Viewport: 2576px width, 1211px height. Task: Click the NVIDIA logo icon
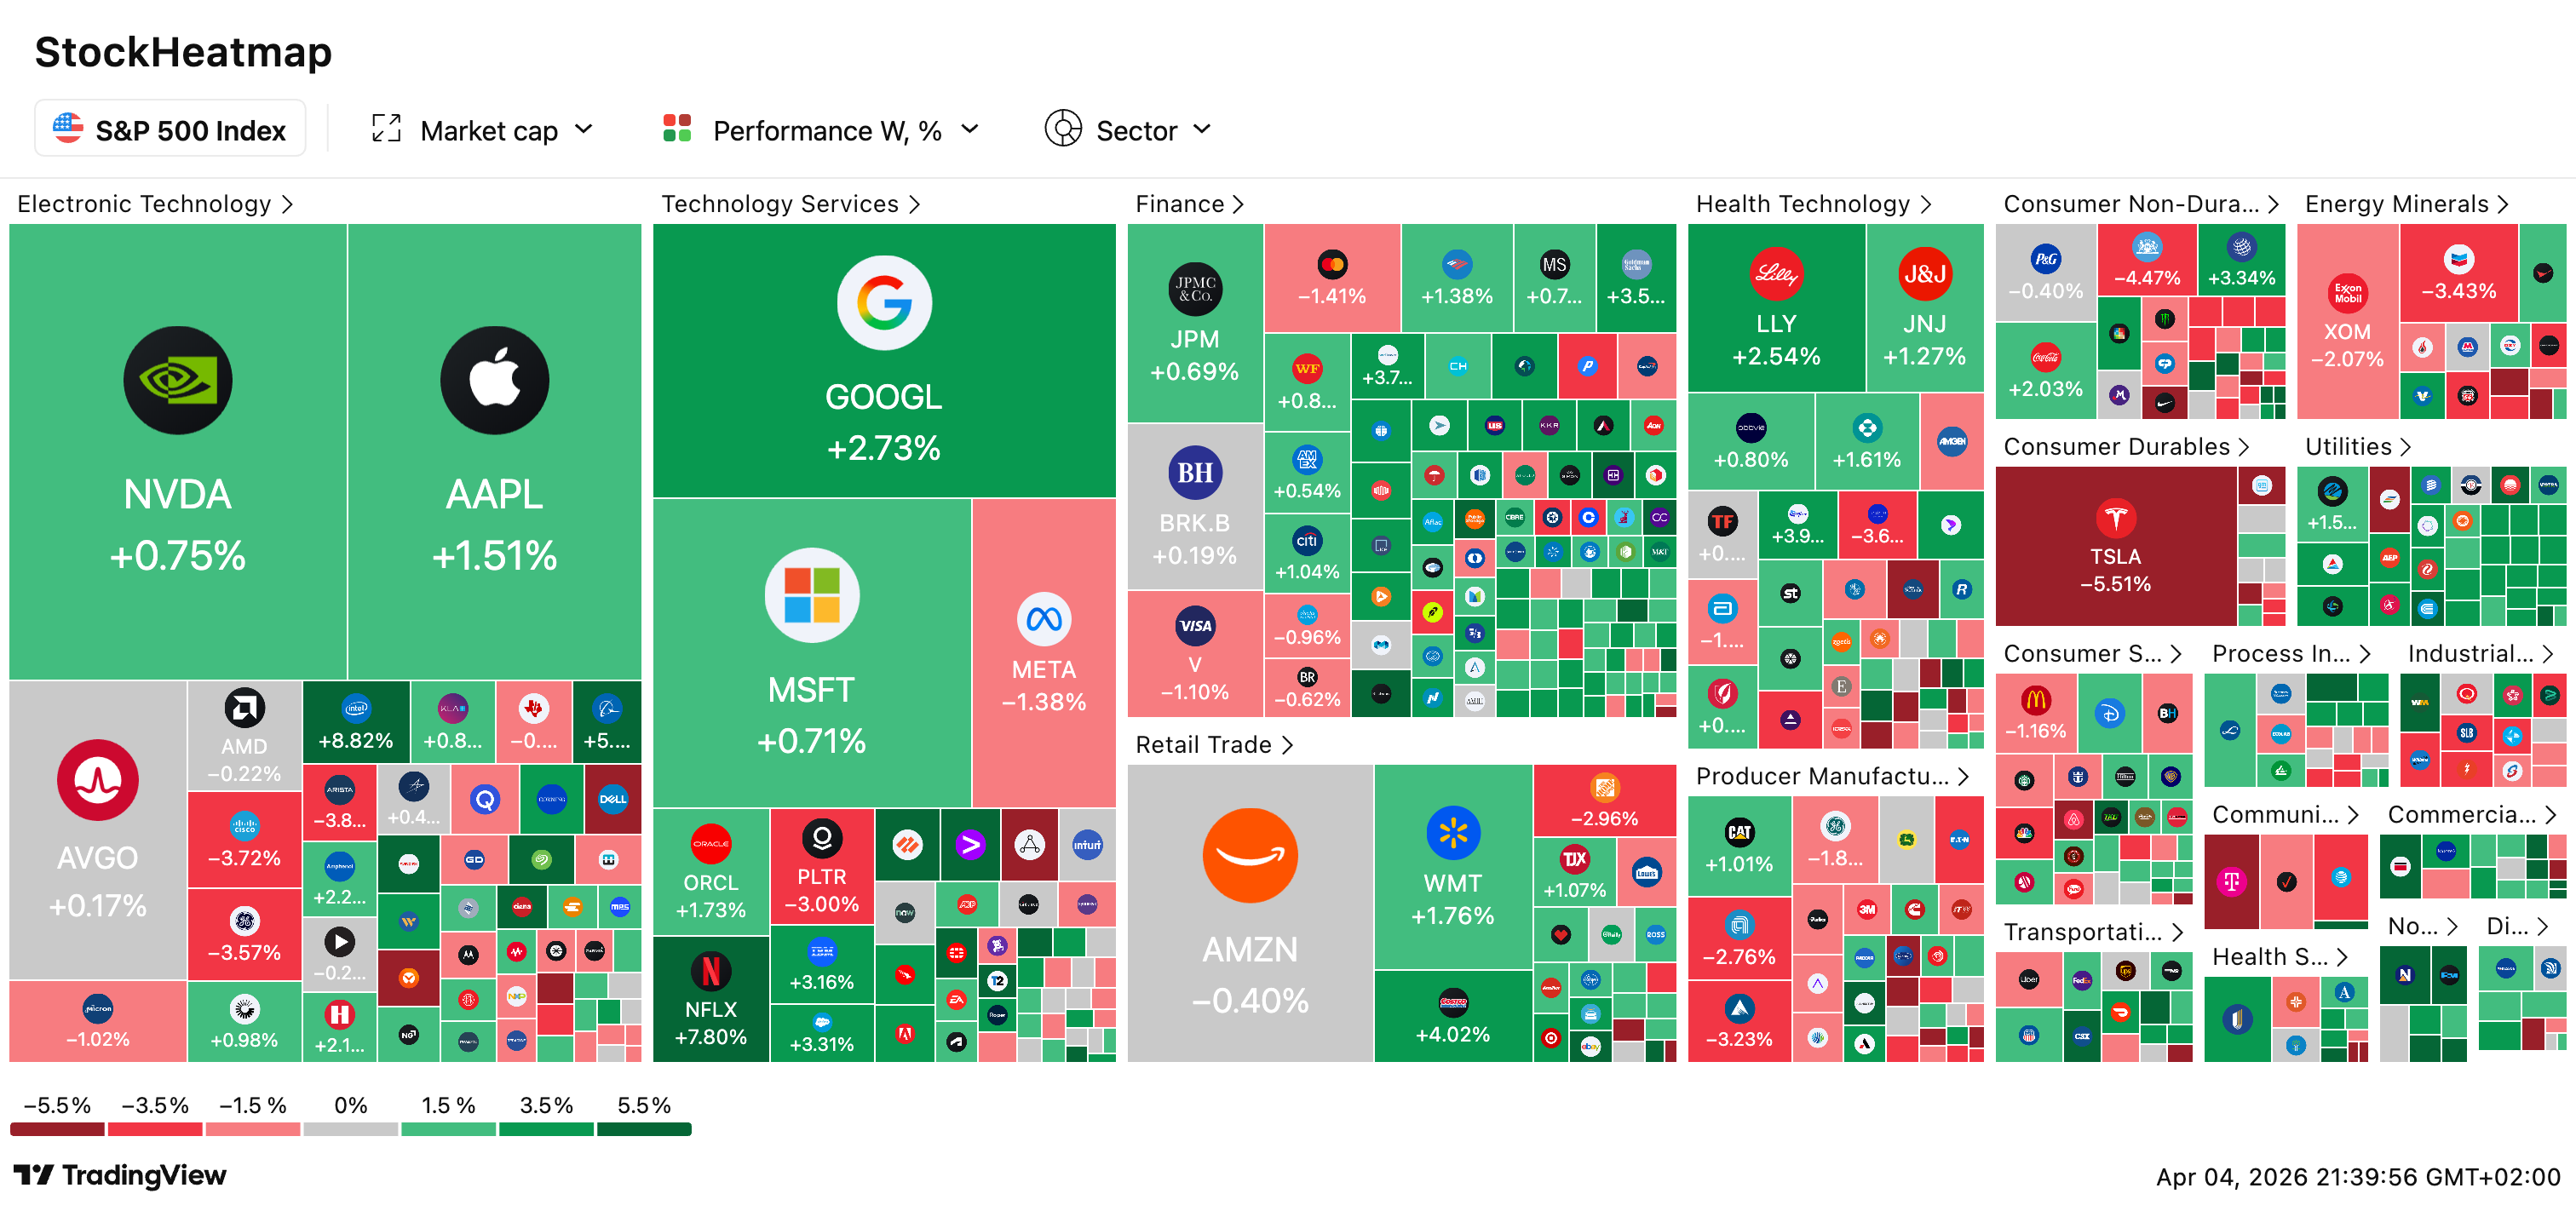point(177,380)
